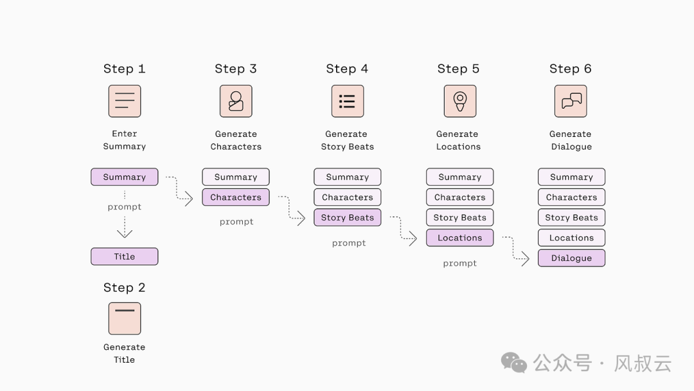Select the Generate Characters person icon
The height and width of the screenshot is (391, 694).
[x=236, y=101]
